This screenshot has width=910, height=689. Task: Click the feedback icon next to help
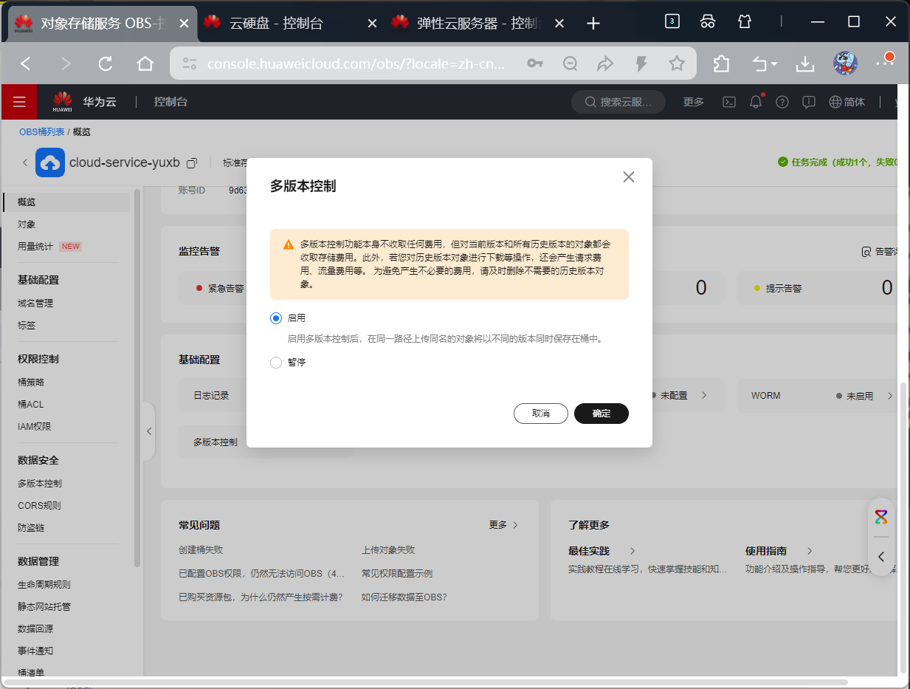(809, 102)
